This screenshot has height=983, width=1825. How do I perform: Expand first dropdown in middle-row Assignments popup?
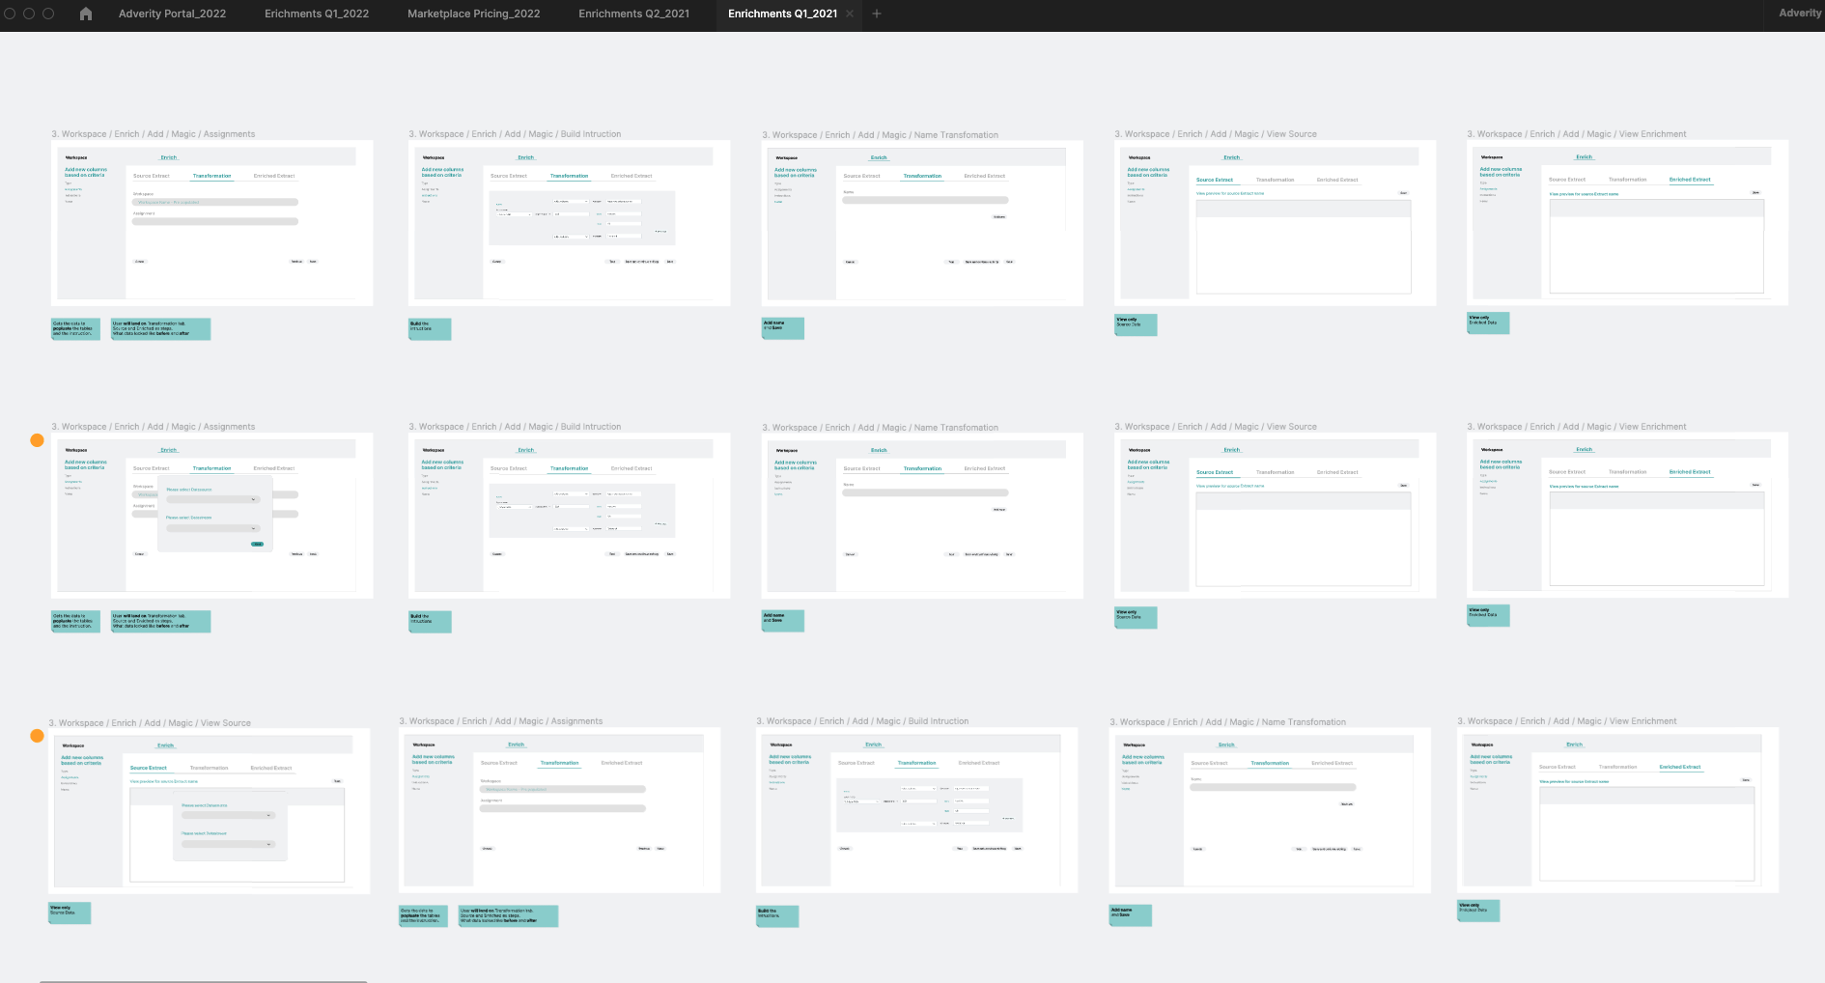213,499
